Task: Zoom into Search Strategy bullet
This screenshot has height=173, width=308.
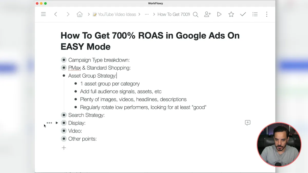Action: click(64, 115)
